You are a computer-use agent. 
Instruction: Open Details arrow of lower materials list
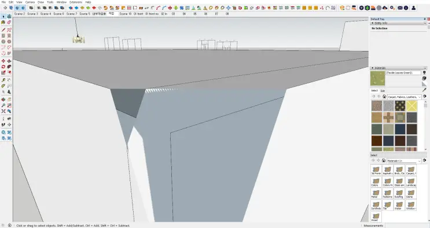pyautogui.click(x=425, y=160)
